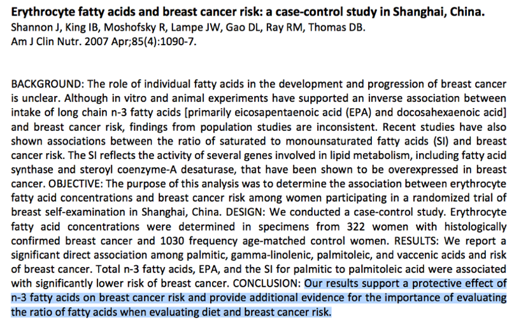Click the article title about erythrocyte fatty acids
This screenshot has height=328, width=521.
(248, 12)
